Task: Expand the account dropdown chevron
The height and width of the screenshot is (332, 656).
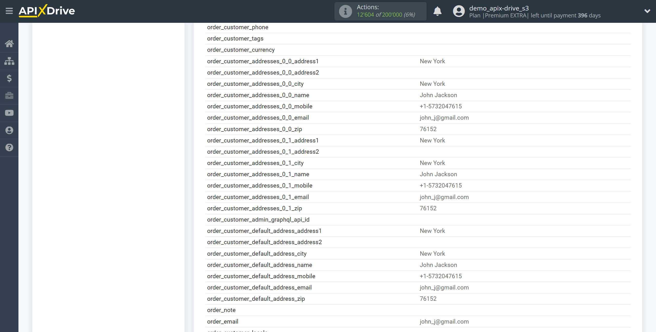Action: pyautogui.click(x=647, y=11)
